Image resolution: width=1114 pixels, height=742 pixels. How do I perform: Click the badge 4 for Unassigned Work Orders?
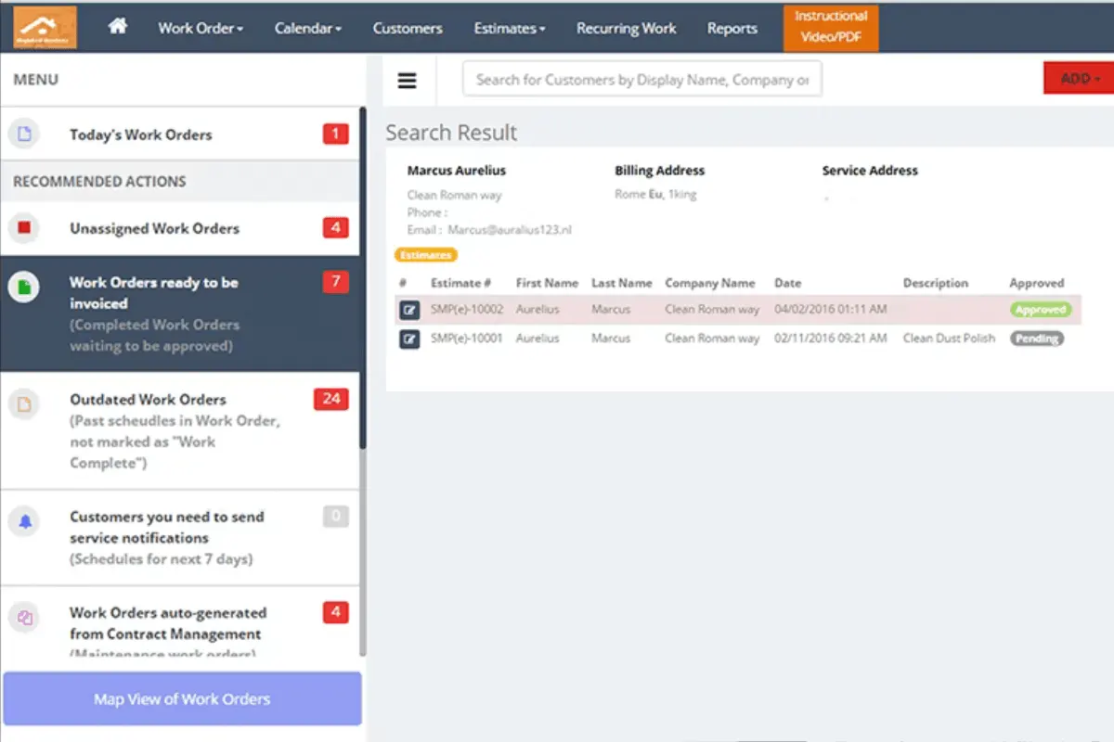pos(335,227)
